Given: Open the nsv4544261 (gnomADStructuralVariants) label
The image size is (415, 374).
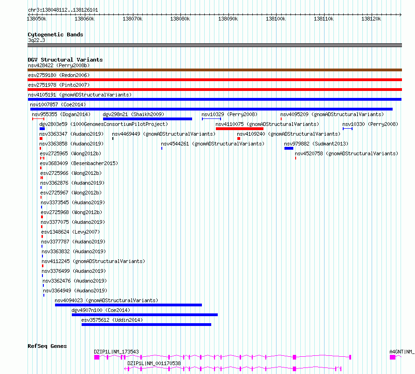Looking at the screenshot, I should click(213, 144).
